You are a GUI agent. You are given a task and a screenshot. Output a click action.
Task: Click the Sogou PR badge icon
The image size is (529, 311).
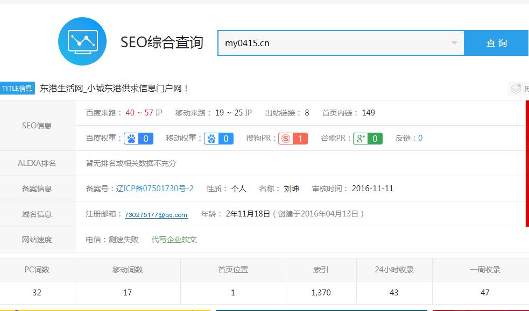click(293, 139)
